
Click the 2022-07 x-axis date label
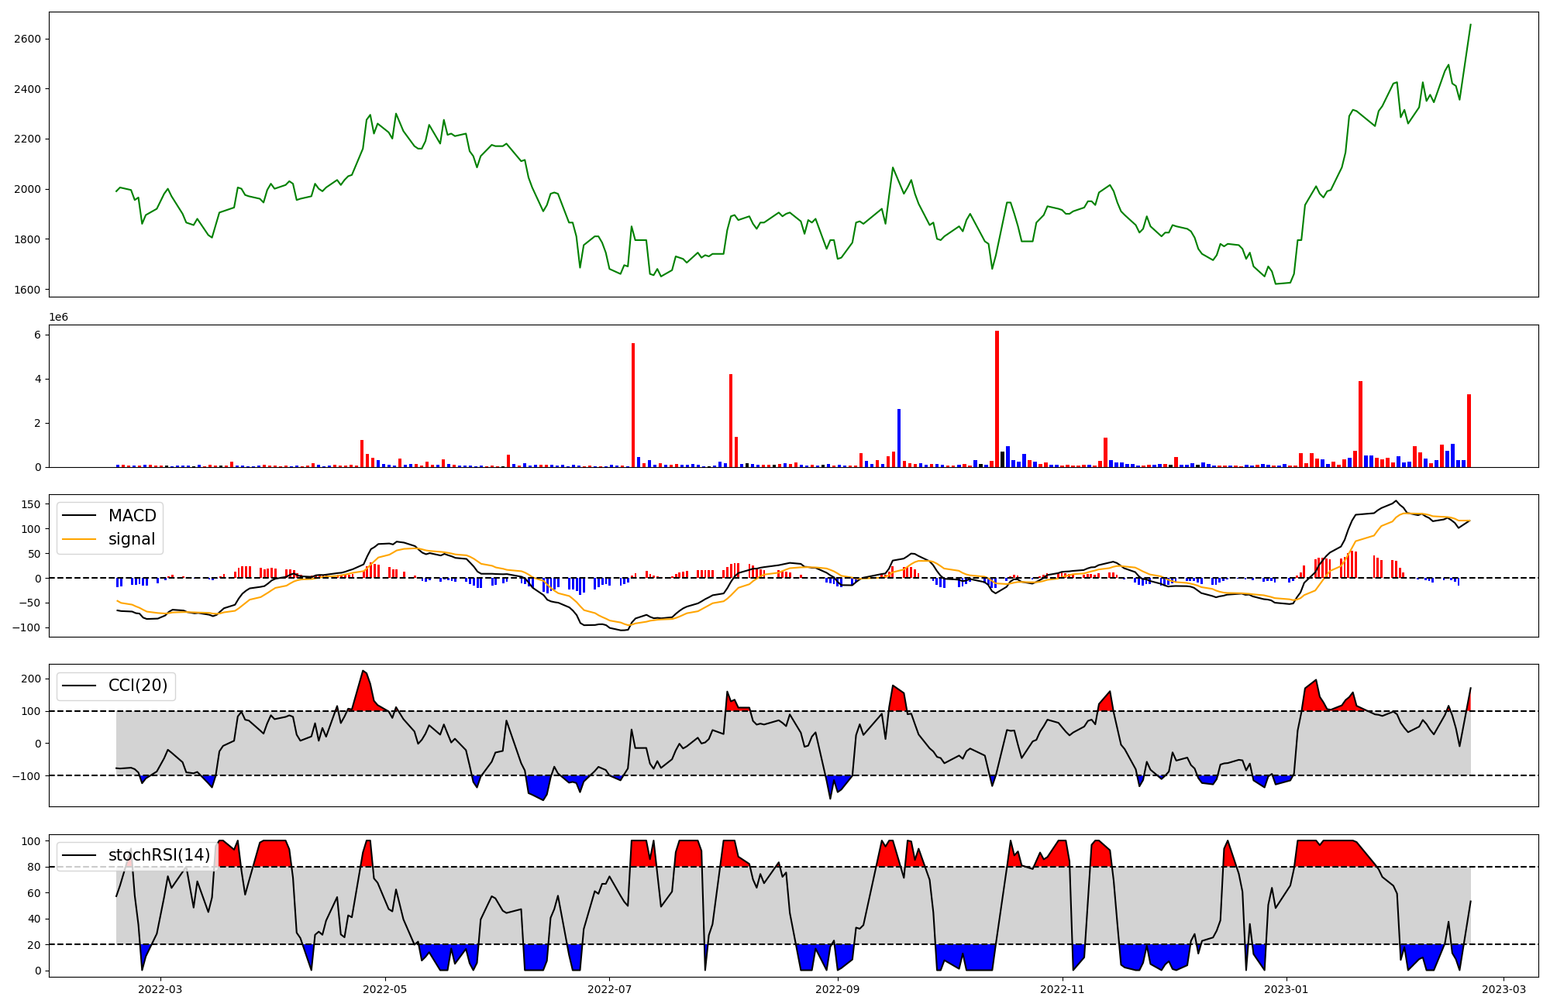tap(609, 989)
